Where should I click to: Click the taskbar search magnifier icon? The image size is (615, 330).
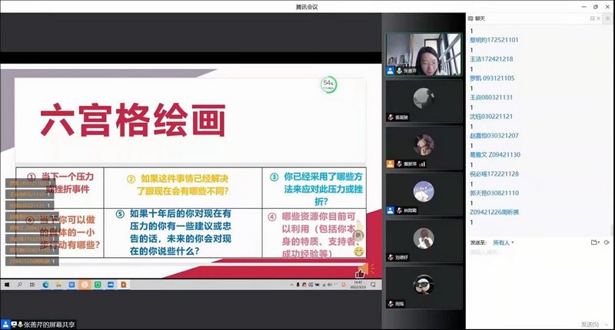tap(20, 285)
